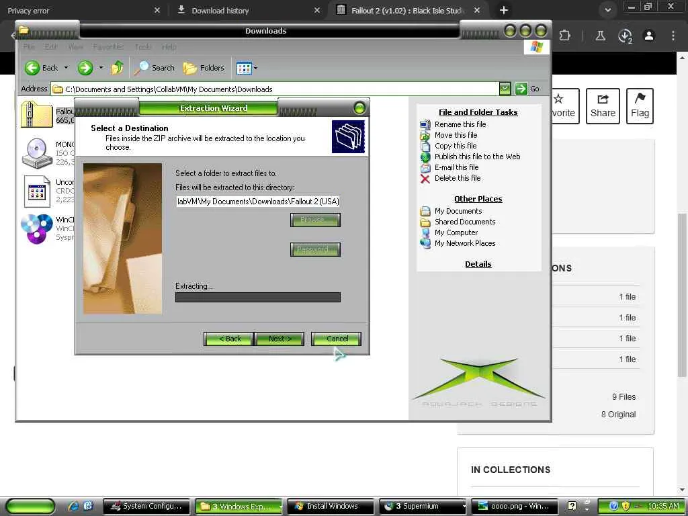Toggle the Folders pane button
Image resolution: width=688 pixels, height=516 pixels.
[204, 68]
